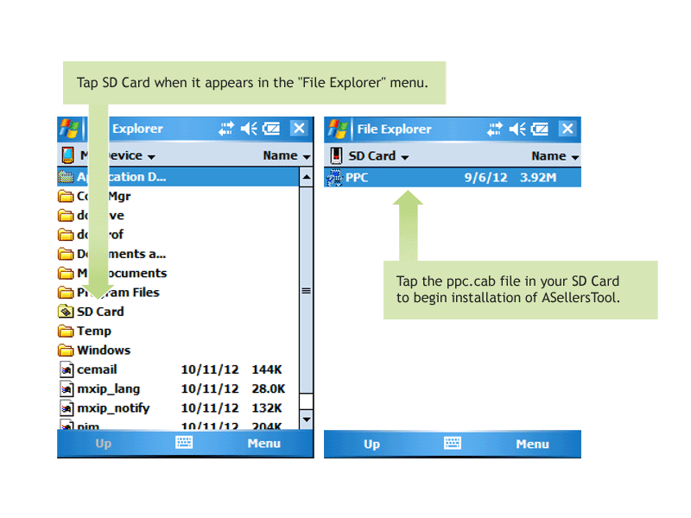Tap the cemail file icon

point(67,370)
